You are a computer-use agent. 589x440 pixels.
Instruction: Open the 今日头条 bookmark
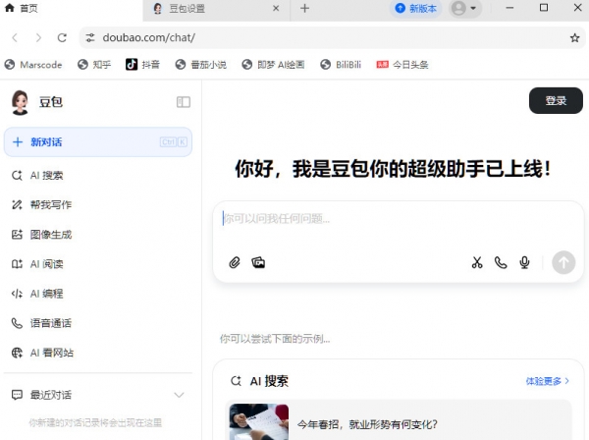pos(402,65)
